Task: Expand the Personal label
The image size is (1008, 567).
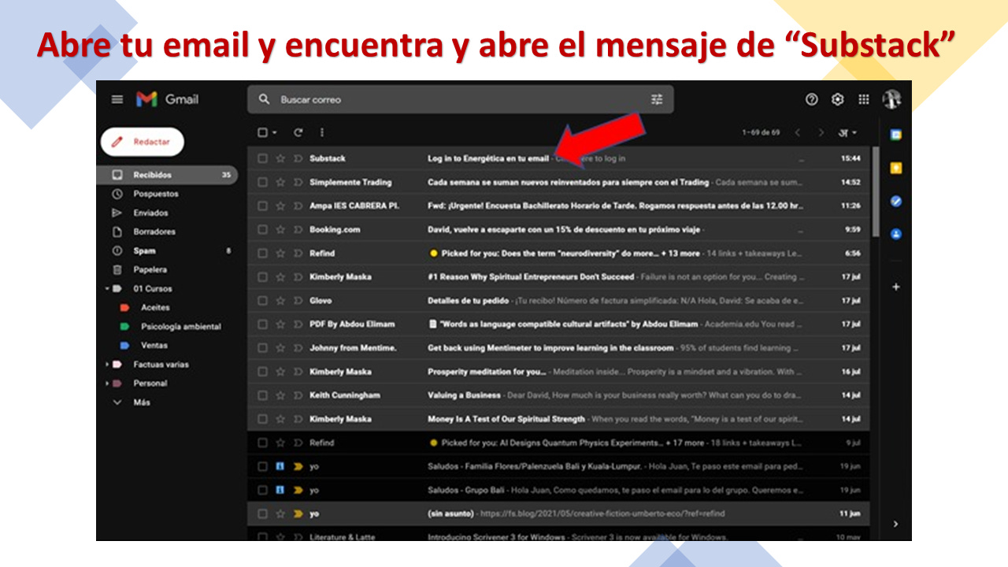Action: [x=107, y=384]
